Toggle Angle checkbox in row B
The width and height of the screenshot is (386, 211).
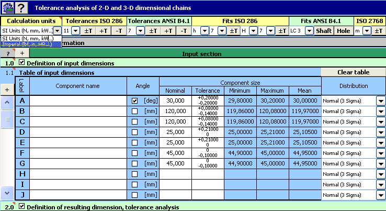coord(134,111)
